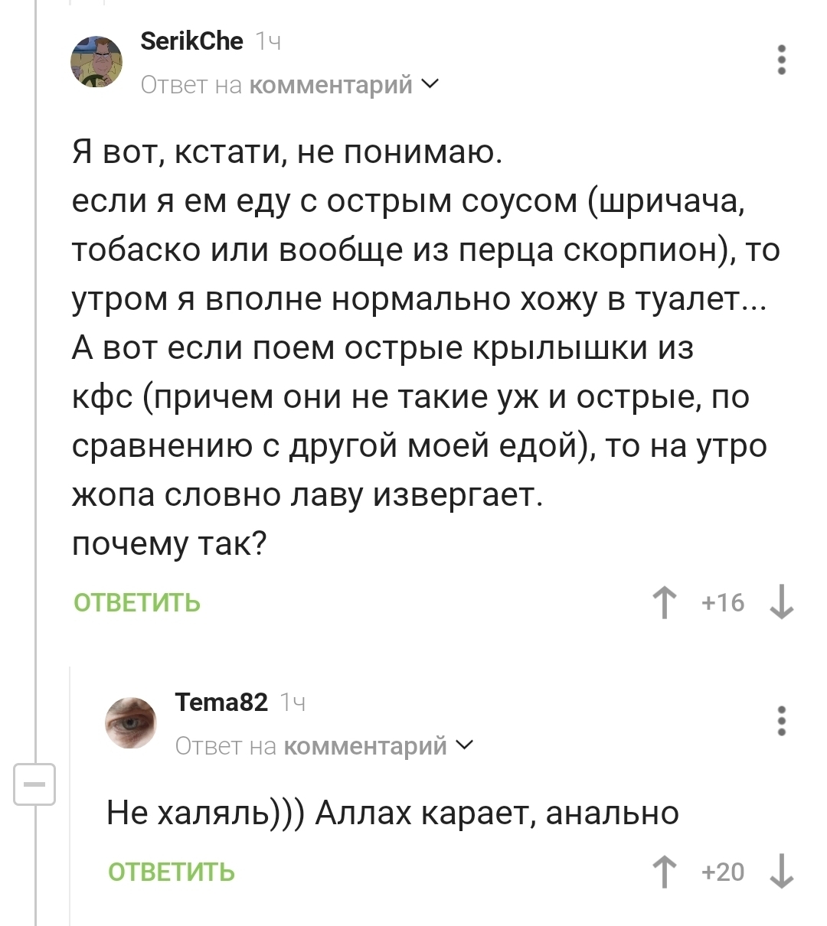Click the +16 rating on SerikChe's comment
The image size is (827, 926).
(x=723, y=602)
